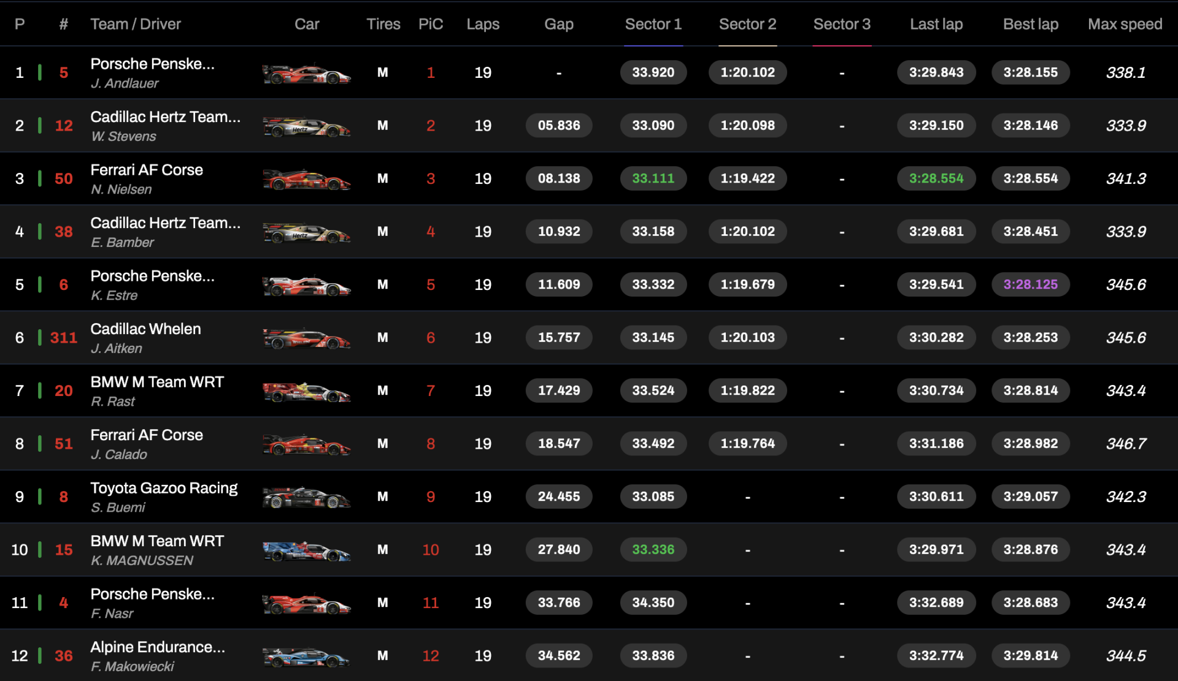Click the Sector 3 column header
This screenshot has width=1178, height=681.
click(841, 25)
